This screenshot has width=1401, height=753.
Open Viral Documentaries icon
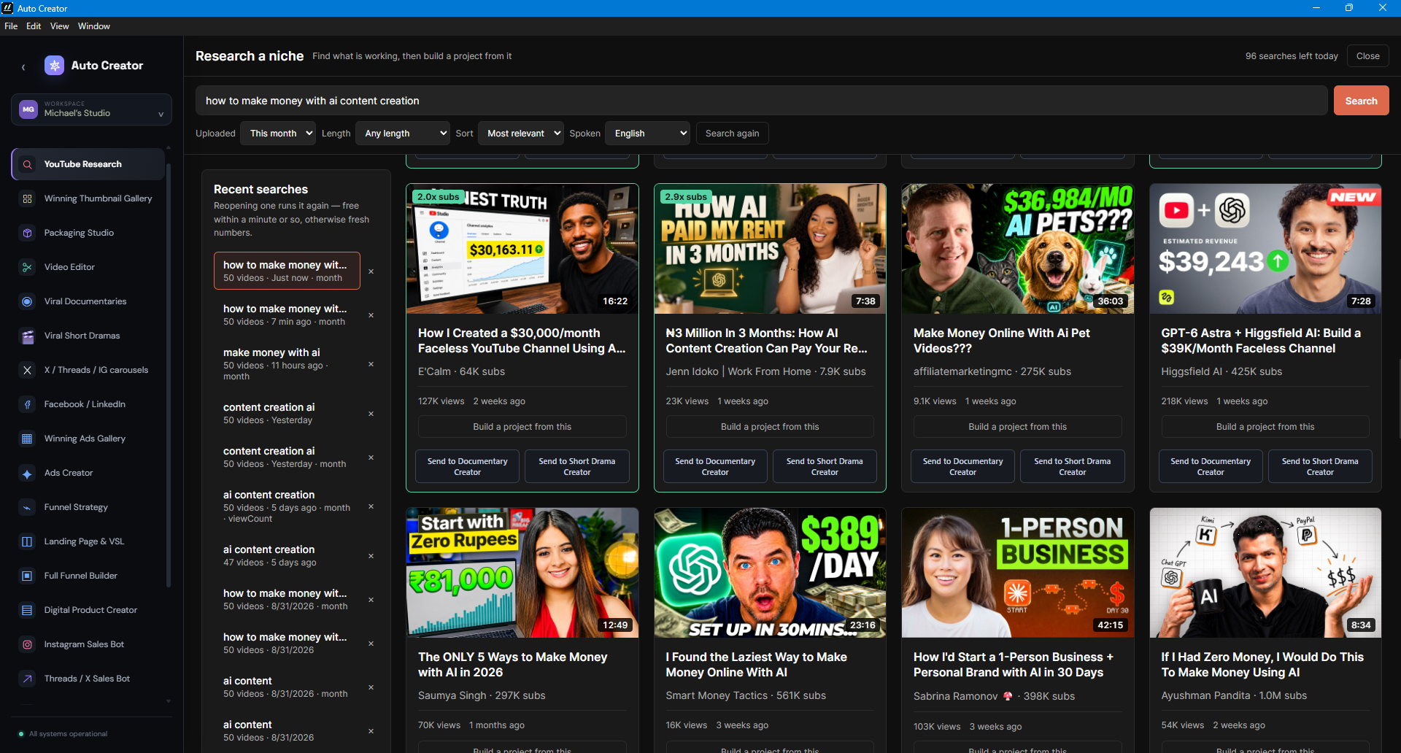point(27,301)
